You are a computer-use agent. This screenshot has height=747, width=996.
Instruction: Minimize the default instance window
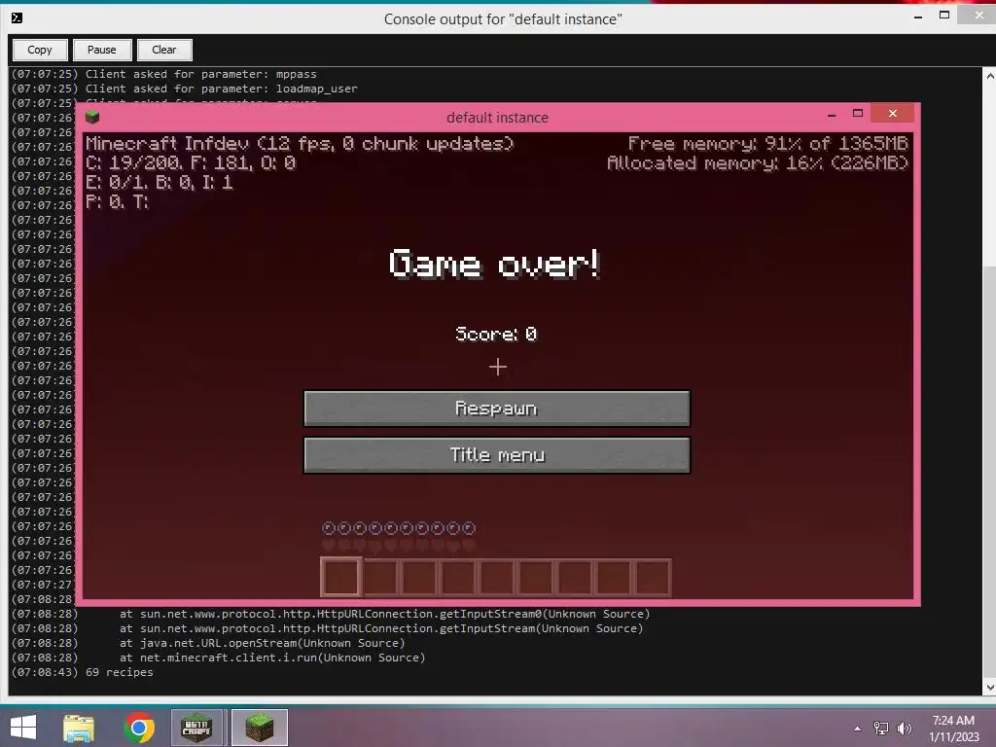click(832, 115)
